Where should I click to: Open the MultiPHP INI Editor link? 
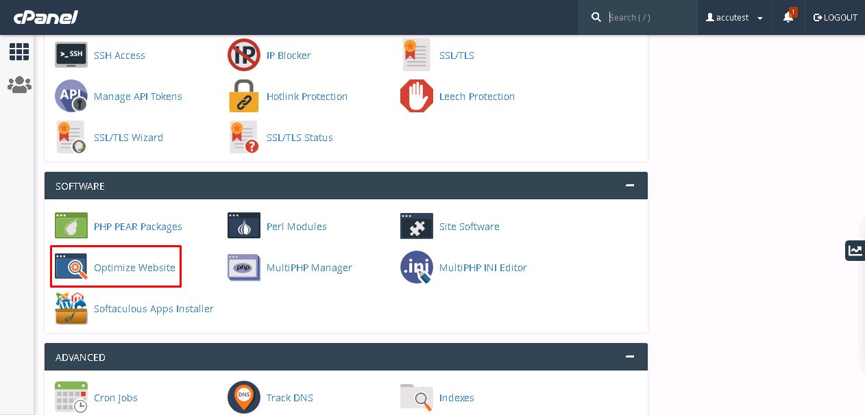(483, 268)
